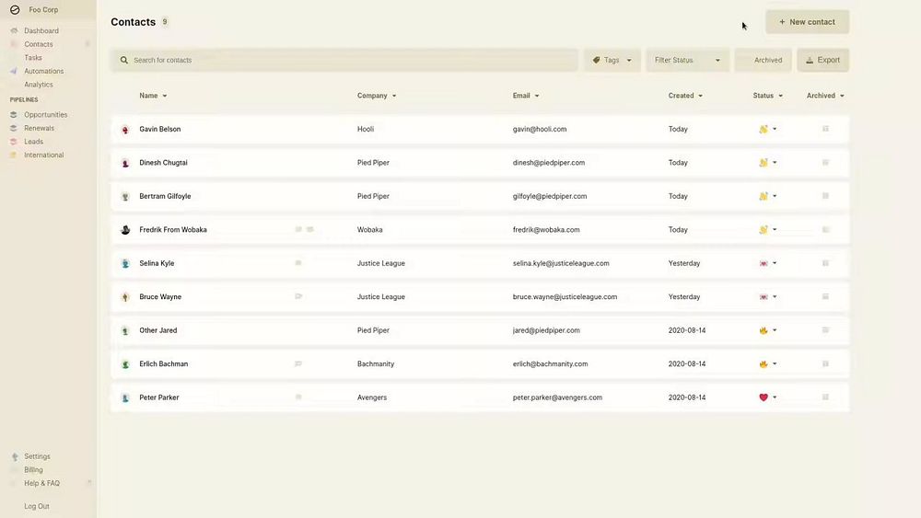Open Erlich Bachman's avatar icon
The image size is (921, 518).
(125, 364)
